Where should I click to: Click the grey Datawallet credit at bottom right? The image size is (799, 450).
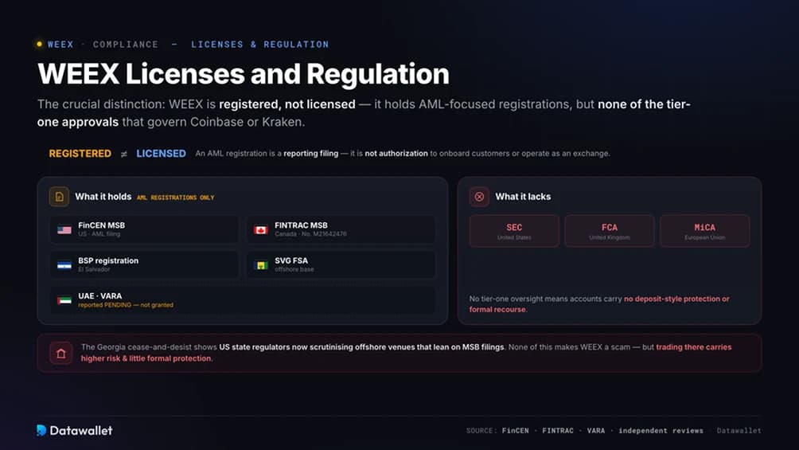pyautogui.click(x=739, y=431)
